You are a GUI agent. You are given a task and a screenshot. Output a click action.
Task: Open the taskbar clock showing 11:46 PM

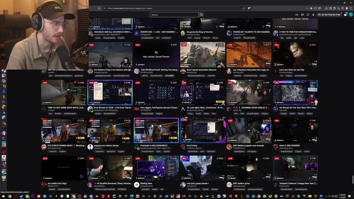342,196
